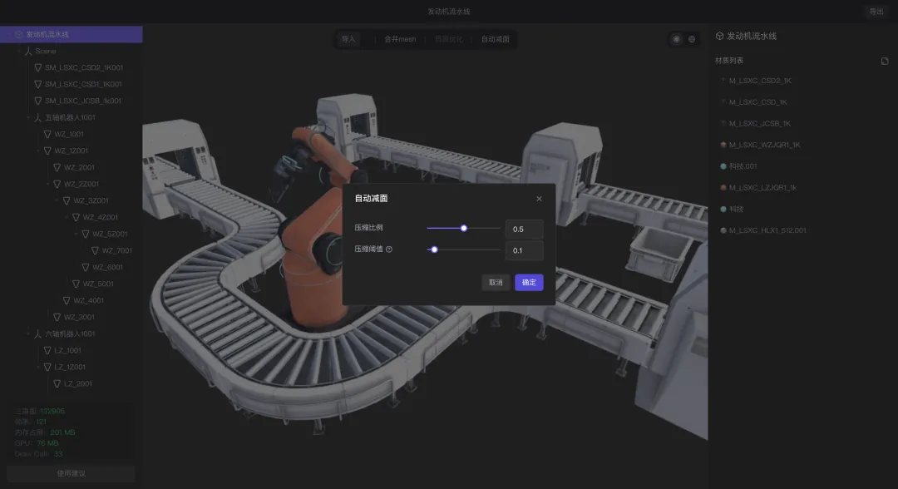Click the swatch of M_LSXC_LZJQR1_1k
898x489 pixels.
pyautogui.click(x=723, y=187)
